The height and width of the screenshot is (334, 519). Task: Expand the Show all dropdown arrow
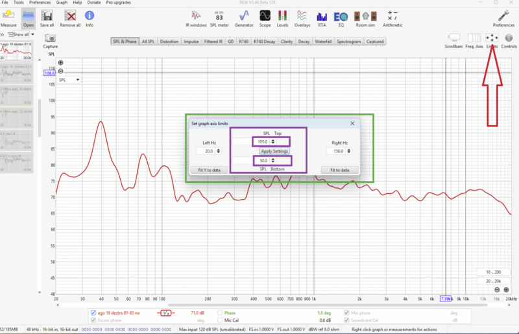pyautogui.click(x=33, y=34)
